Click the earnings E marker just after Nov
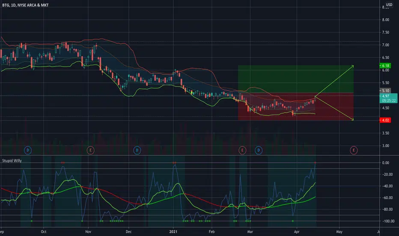 [x=90, y=150]
